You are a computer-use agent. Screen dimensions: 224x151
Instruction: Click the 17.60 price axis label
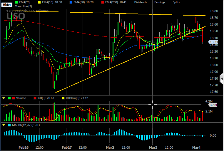tap(214, 92)
